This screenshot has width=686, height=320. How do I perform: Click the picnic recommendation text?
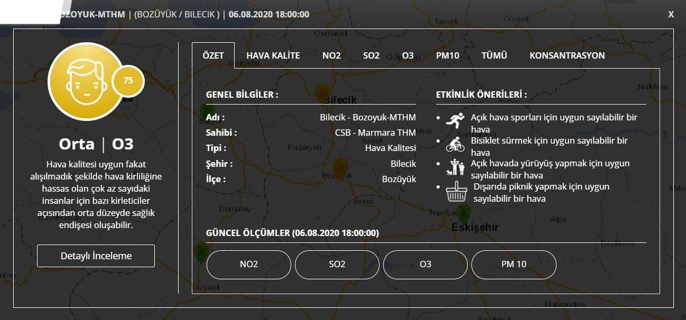(541, 193)
